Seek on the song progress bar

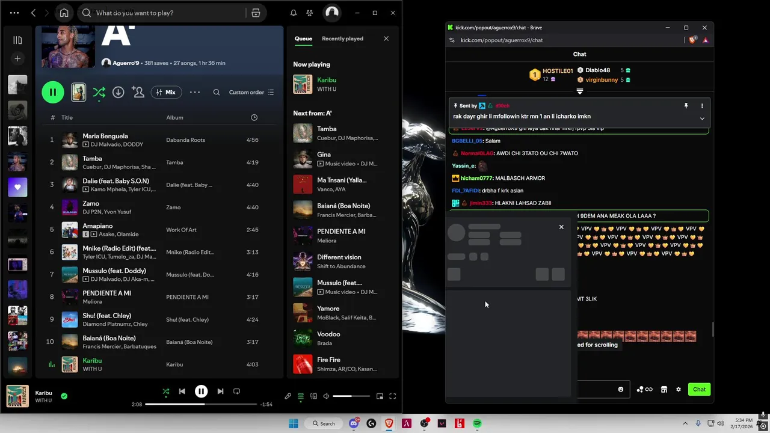point(202,404)
